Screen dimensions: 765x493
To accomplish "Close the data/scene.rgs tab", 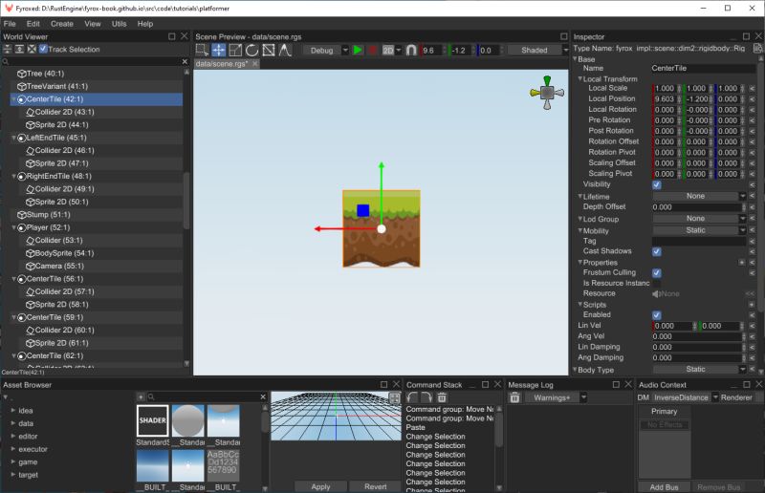I will tap(254, 64).
